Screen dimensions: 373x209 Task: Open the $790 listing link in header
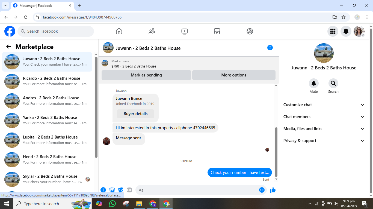coord(134,66)
